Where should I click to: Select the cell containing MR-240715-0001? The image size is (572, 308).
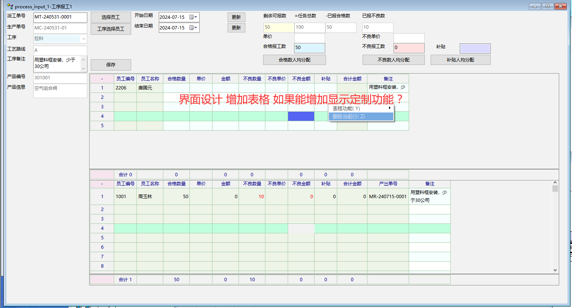coord(388,196)
